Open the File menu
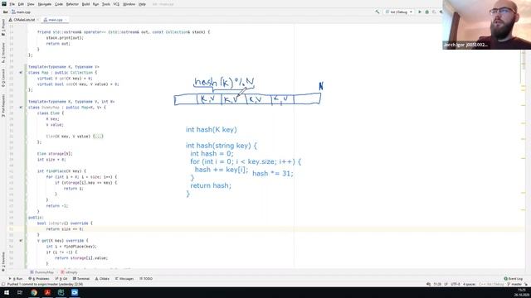The width and height of the screenshot is (531, 298). click(x=12, y=4)
